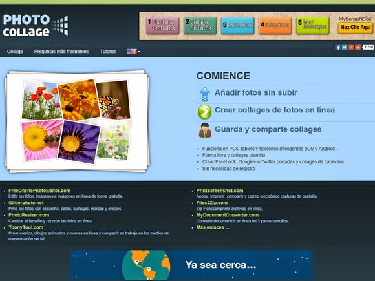This screenshot has height=281, width=375.
Task: Click text 'Forma libre y collages plantilla'
Action: click(233, 155)
